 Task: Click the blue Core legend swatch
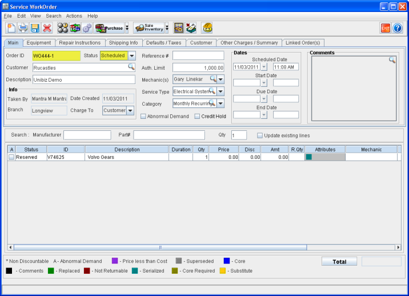point(227,261)
